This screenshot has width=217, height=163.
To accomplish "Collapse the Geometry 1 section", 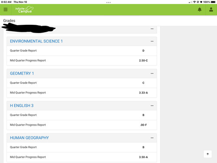I will (152, 73).
